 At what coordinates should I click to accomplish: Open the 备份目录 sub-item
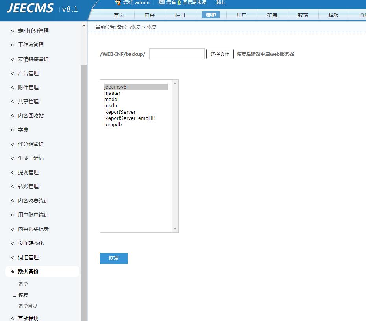tap(28, 306)
